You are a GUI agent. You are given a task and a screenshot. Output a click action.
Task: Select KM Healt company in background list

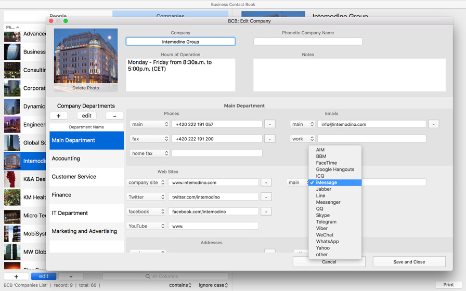click(25, 197)
